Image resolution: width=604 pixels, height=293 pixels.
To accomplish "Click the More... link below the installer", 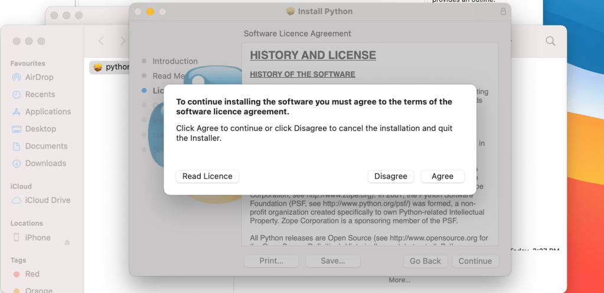I will (399, 280).
